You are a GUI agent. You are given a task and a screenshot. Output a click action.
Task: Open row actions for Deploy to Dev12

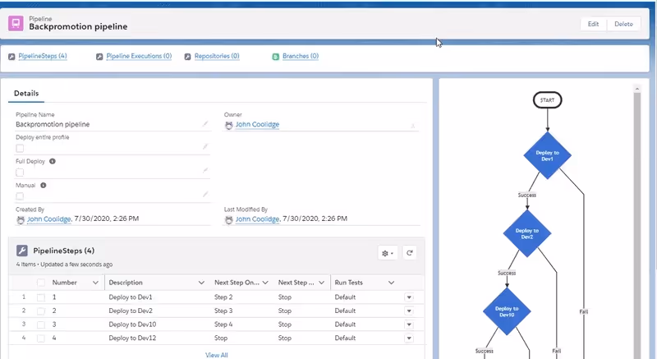(409, 338)
